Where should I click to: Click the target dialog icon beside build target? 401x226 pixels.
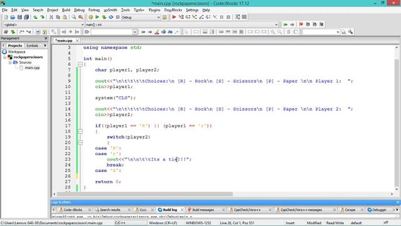tap(164, 17)
